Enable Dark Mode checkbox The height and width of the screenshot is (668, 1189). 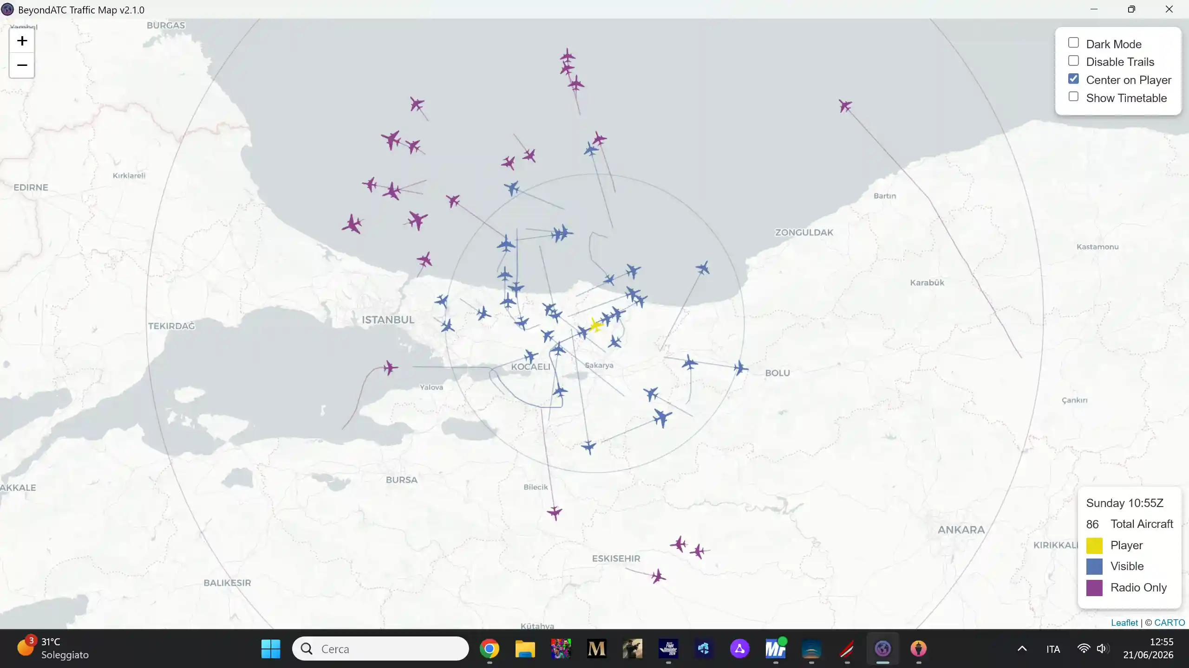tap(1073, 43)
